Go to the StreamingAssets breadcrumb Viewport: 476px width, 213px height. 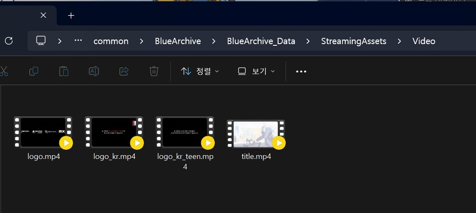tap(354, 41)
